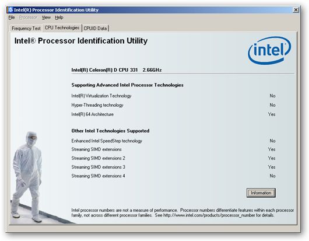Image resolution: width=309 pixels, height=241 pixels.
Task: Click the Intel(R) Virtualization Technology row label
Action: [101, 96]
